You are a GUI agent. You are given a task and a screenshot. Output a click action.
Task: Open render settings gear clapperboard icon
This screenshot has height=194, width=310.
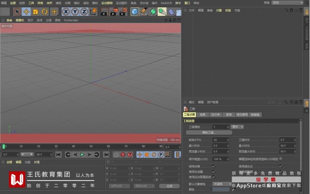124,12
